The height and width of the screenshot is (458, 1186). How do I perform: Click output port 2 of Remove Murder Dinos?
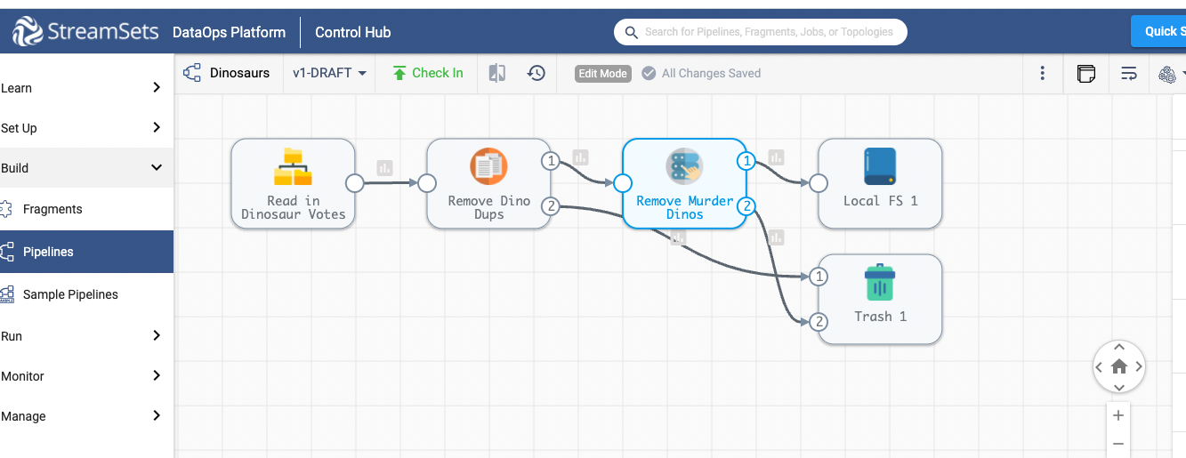[746, 206]
